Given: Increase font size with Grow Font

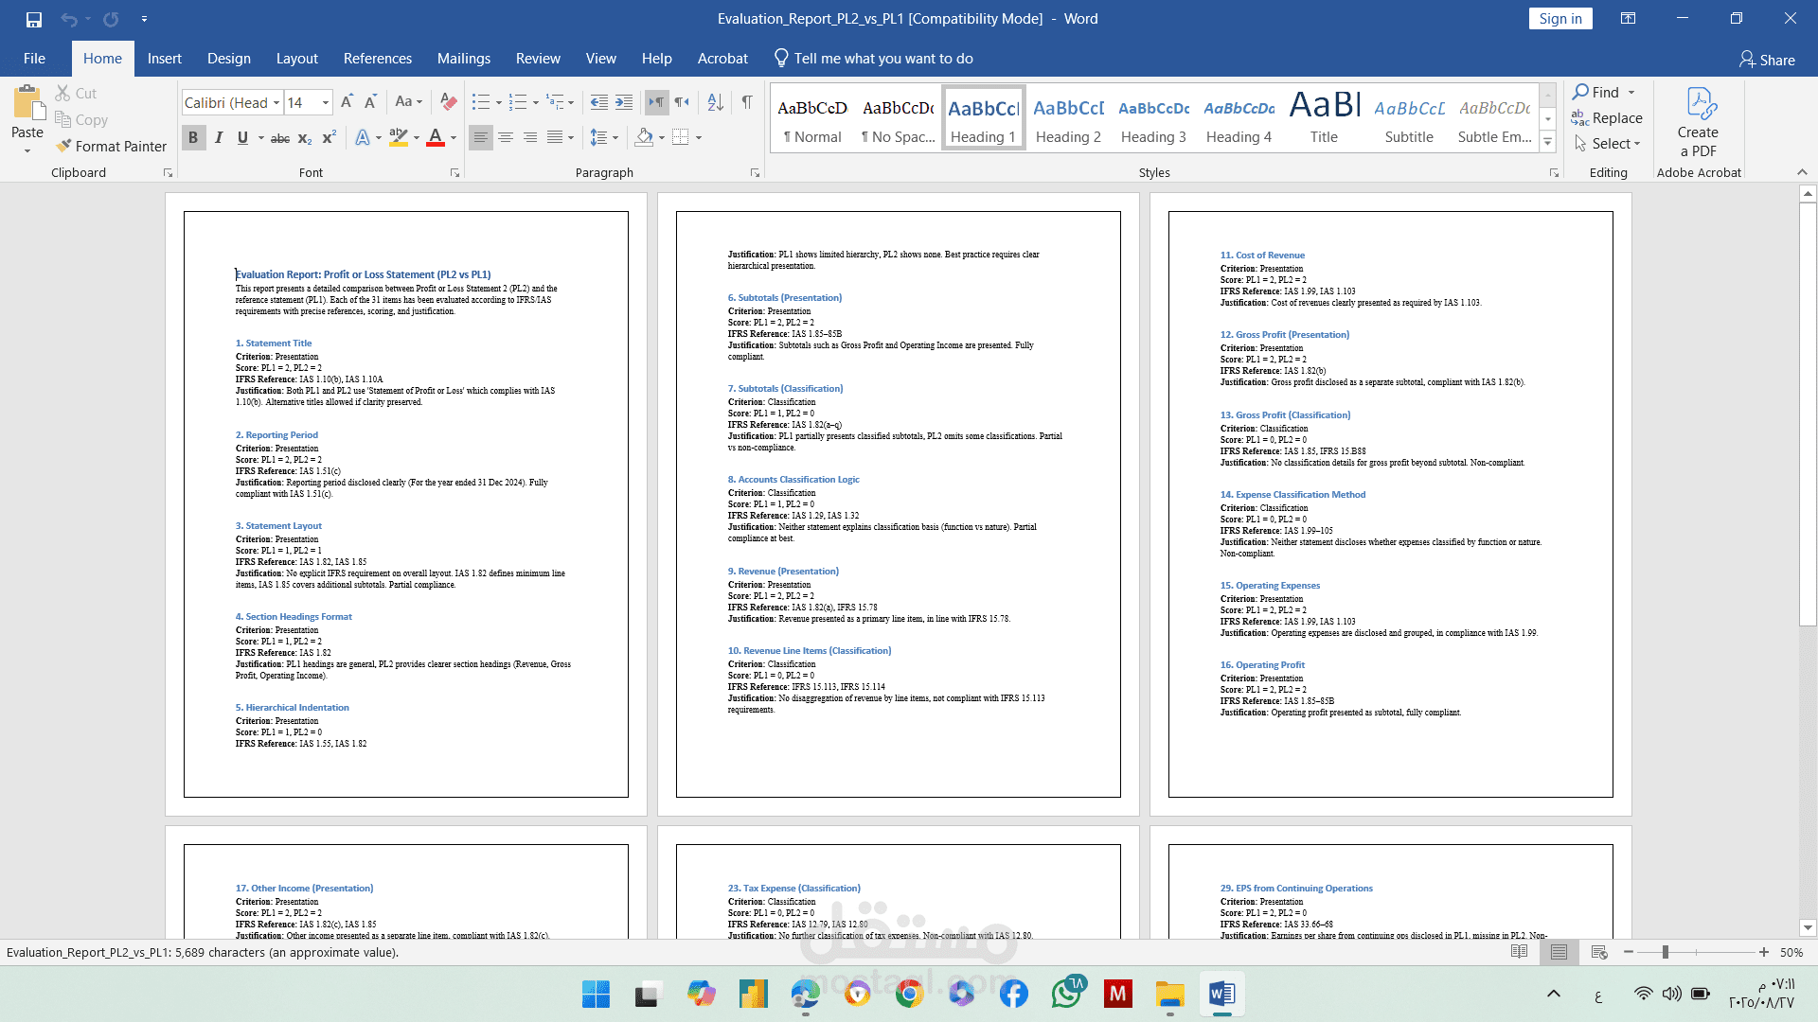Looking at the screenshot, I should 347,102.
